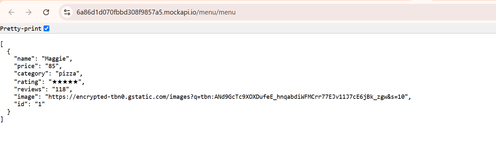Click the "name" key in JSON
496x142 pixels.
(24, 59)
